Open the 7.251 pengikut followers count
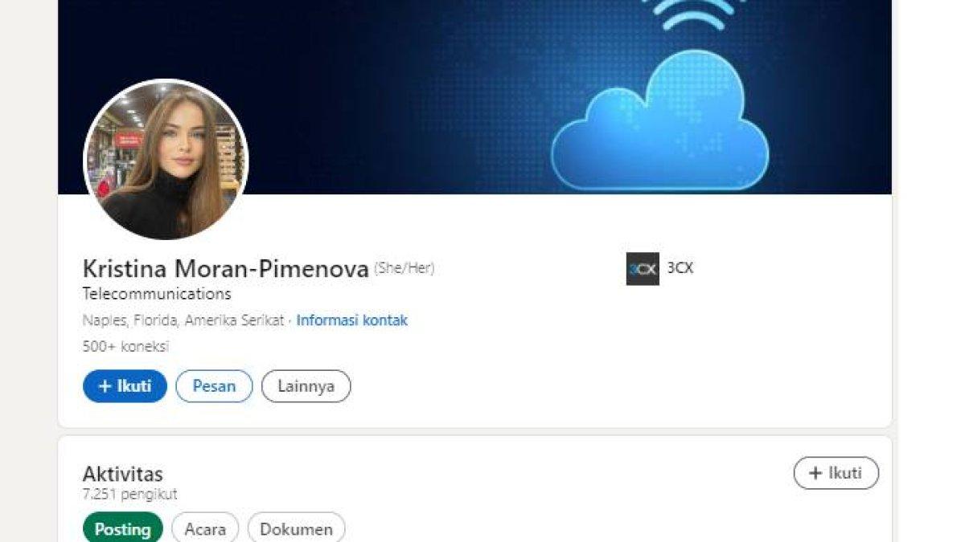 [129, 494]
